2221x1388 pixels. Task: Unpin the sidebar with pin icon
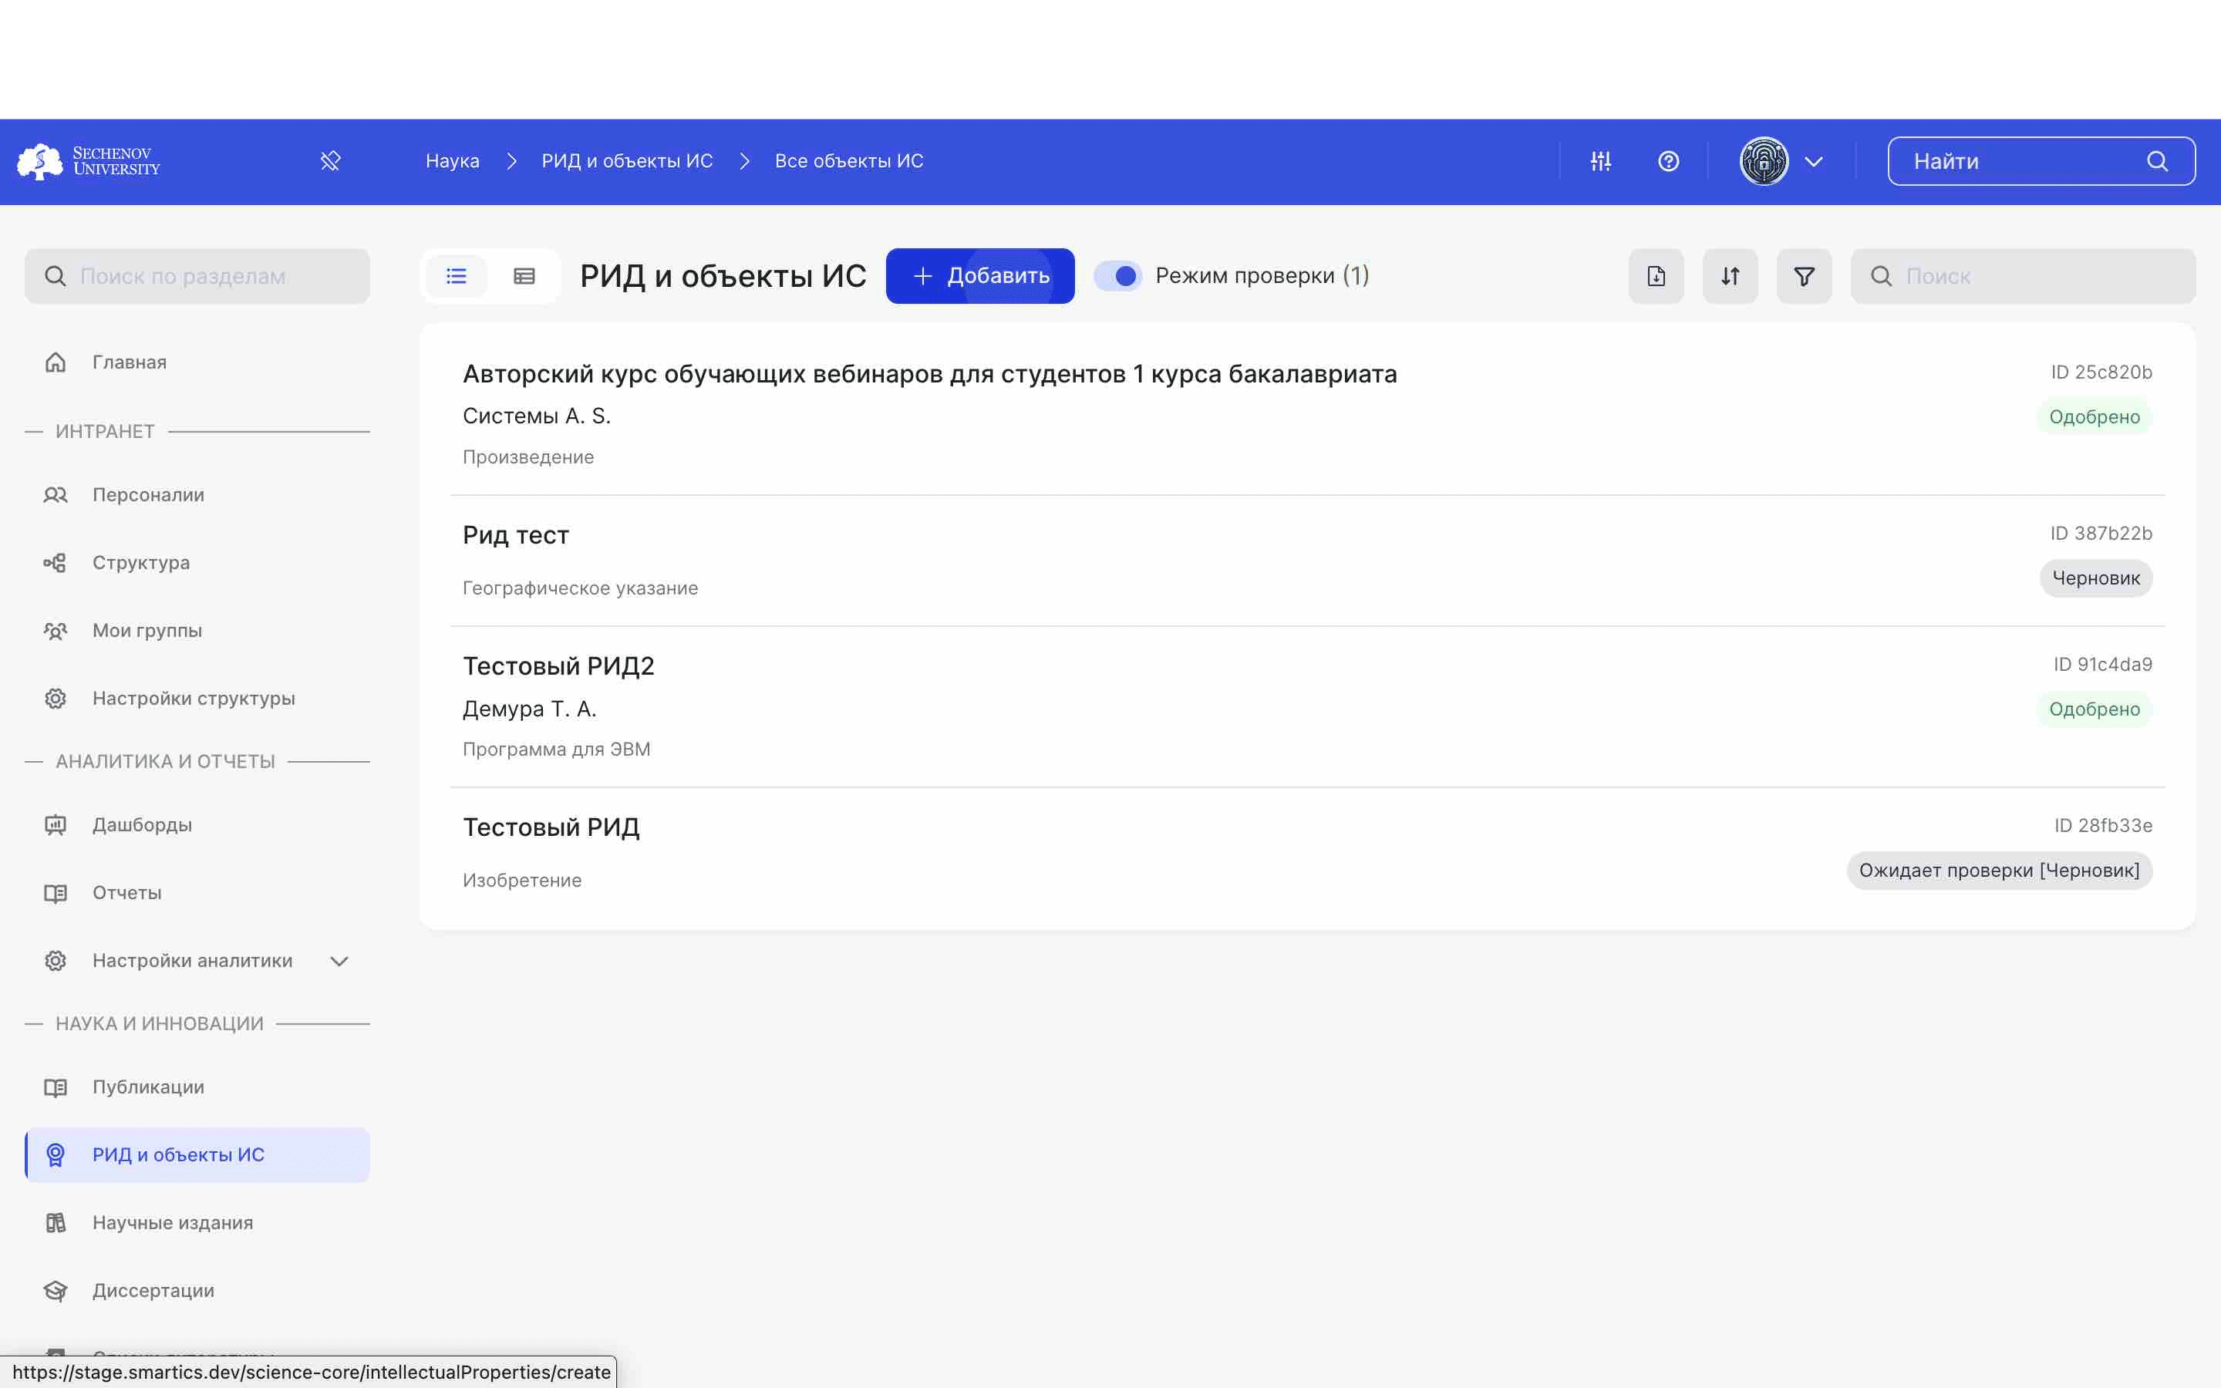pos(330,160)
